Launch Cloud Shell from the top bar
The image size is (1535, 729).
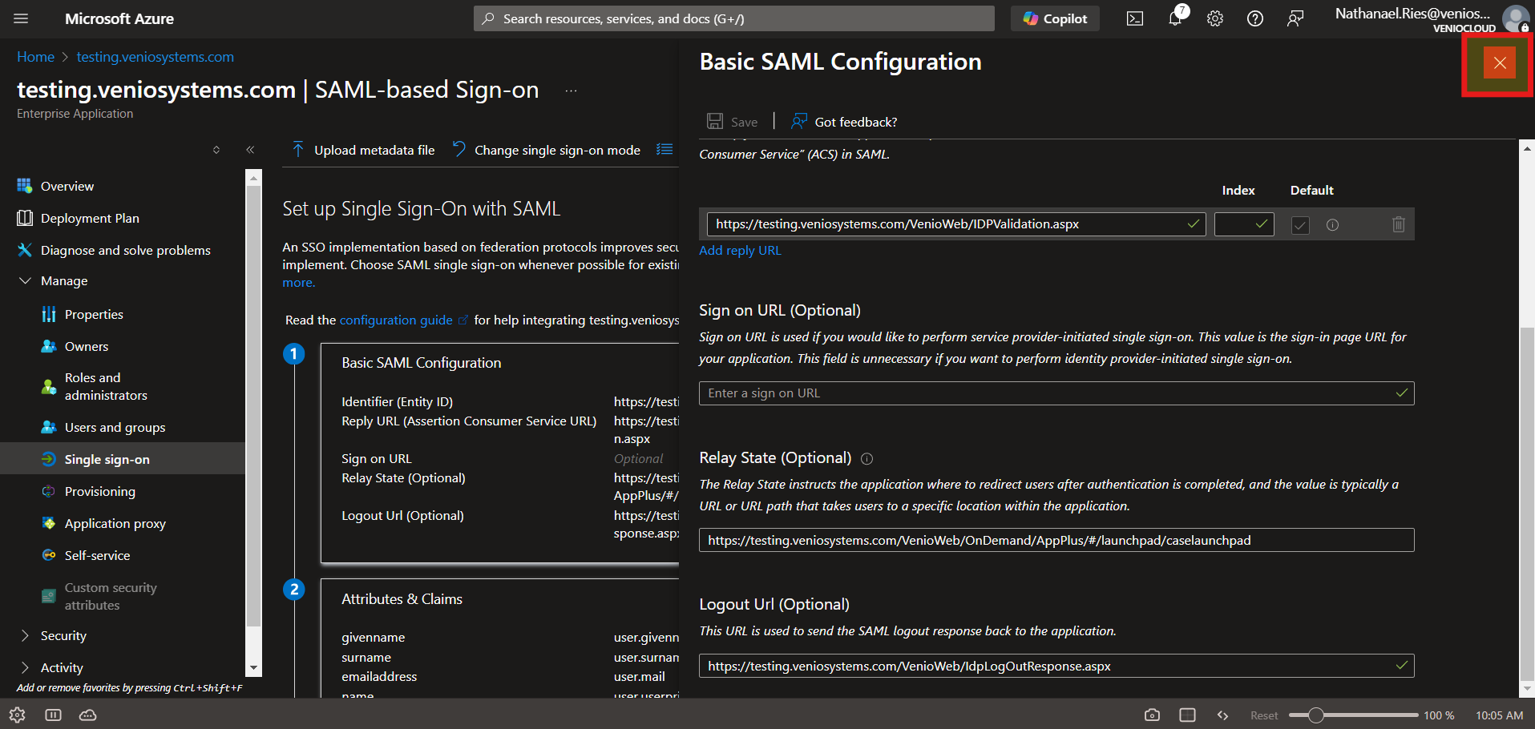pos(1135,18)
